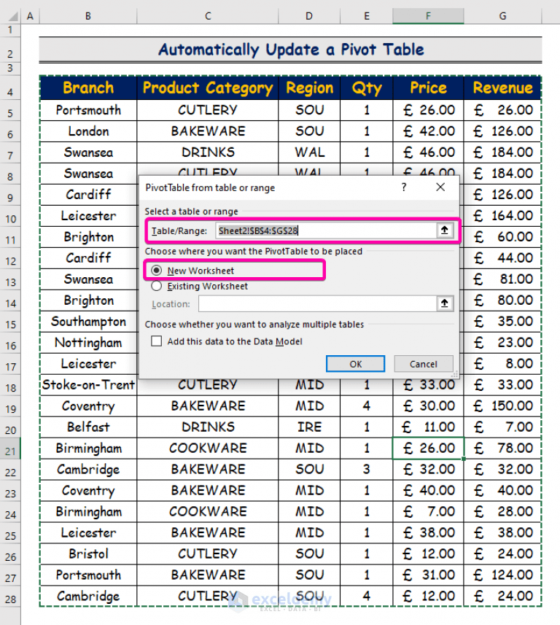Click the Bristol cell
This screenshot has width=560, height=625.
point(88,554)
